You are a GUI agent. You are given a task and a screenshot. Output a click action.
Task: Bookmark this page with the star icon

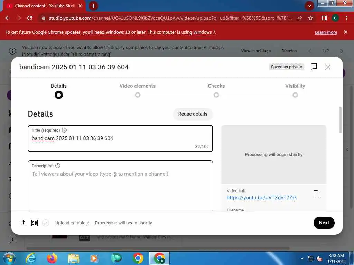tap(310, 18)
